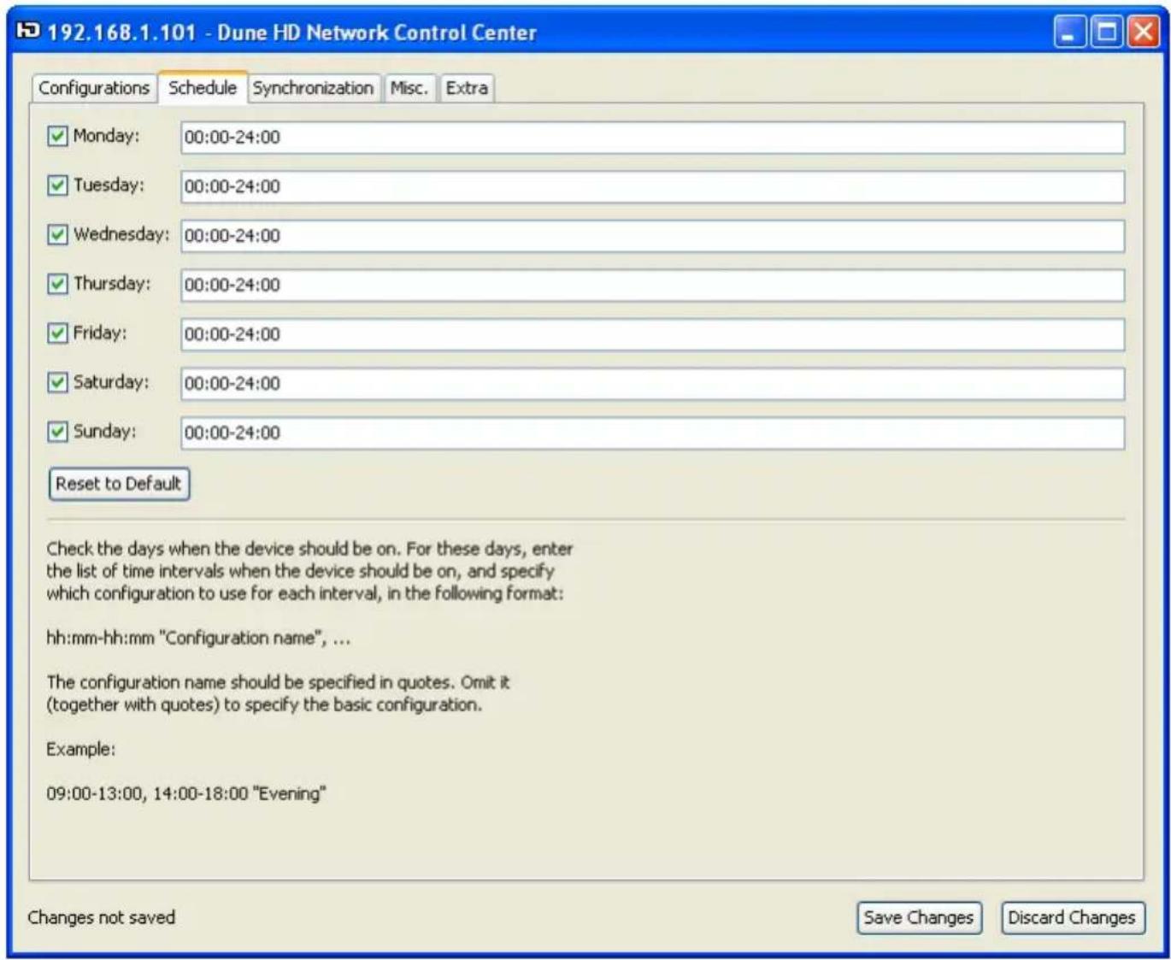The image size is (1171, 960).
Task: Close the Dune HD Network Control Center window
Action: 1143,32
